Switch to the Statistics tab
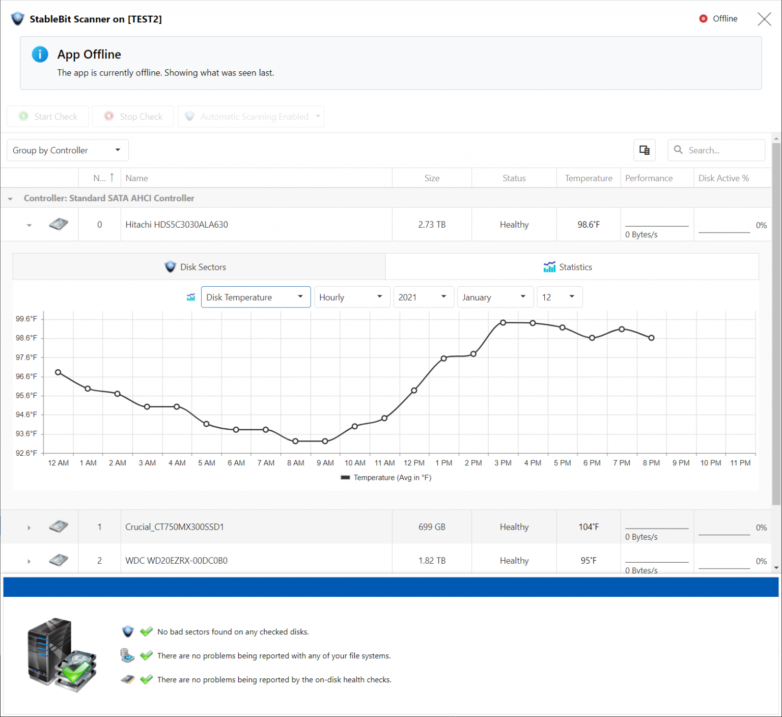Image resolution: width=782 pixels, height=717 pixels. click(567, 266)
